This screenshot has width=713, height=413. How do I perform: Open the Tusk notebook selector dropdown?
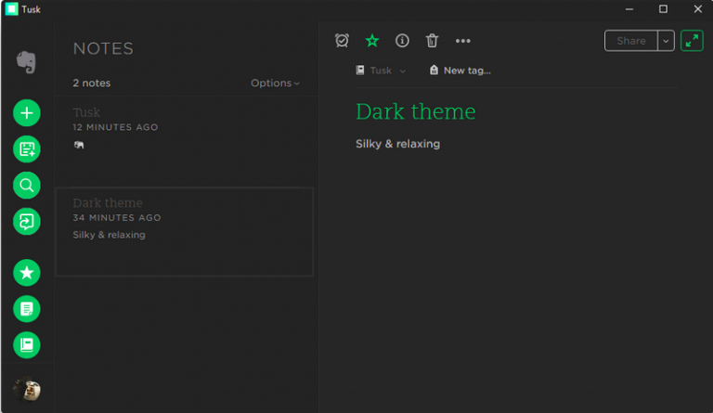click(x=382, y=71)
